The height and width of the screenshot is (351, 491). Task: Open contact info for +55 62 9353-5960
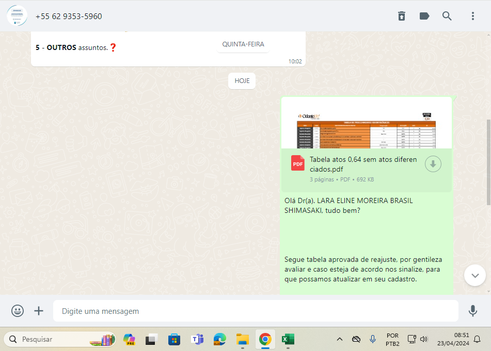click(69, 16)
